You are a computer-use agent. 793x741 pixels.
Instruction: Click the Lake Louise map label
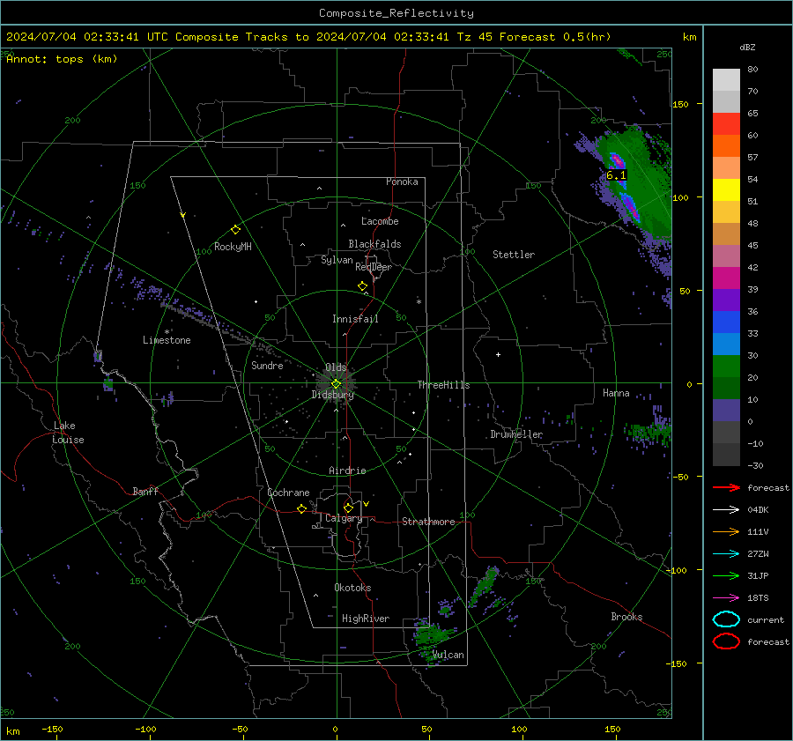coord(68,433)
